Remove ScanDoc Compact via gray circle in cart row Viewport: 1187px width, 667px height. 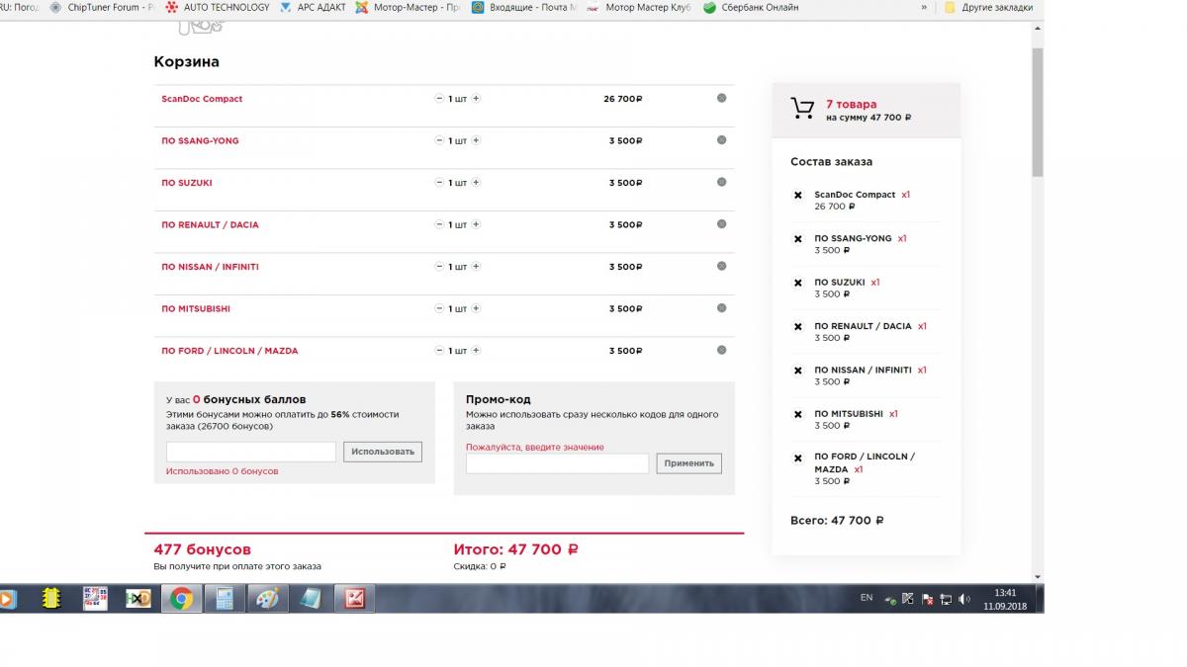coord(721,98)
